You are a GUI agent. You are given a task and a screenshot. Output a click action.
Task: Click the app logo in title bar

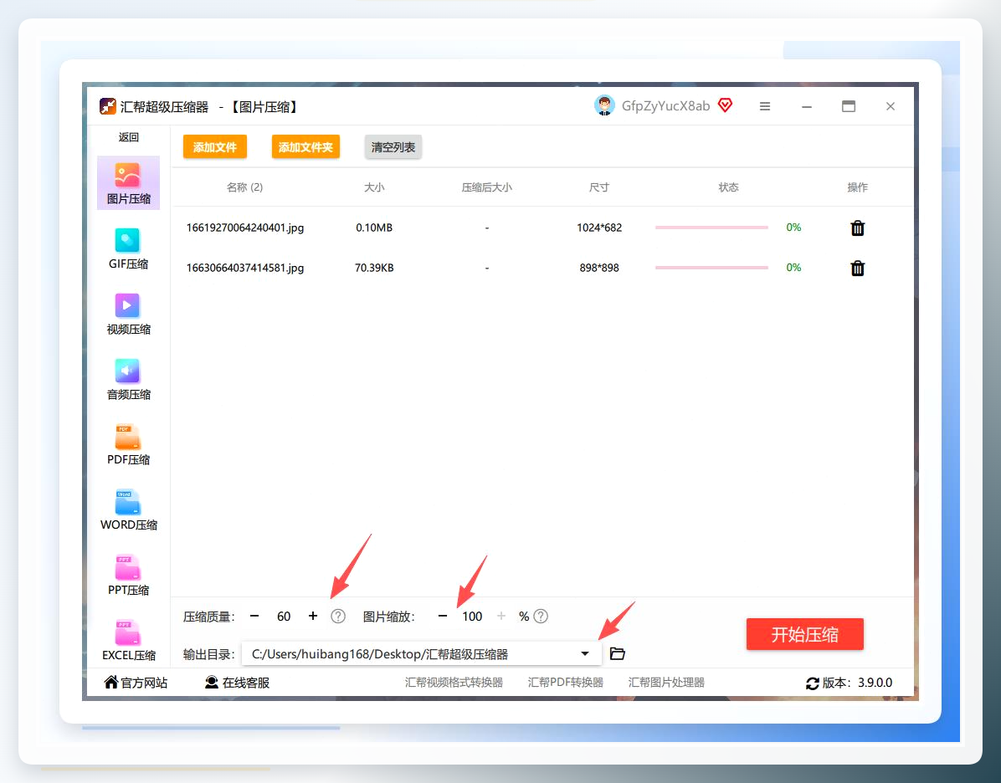108,106
